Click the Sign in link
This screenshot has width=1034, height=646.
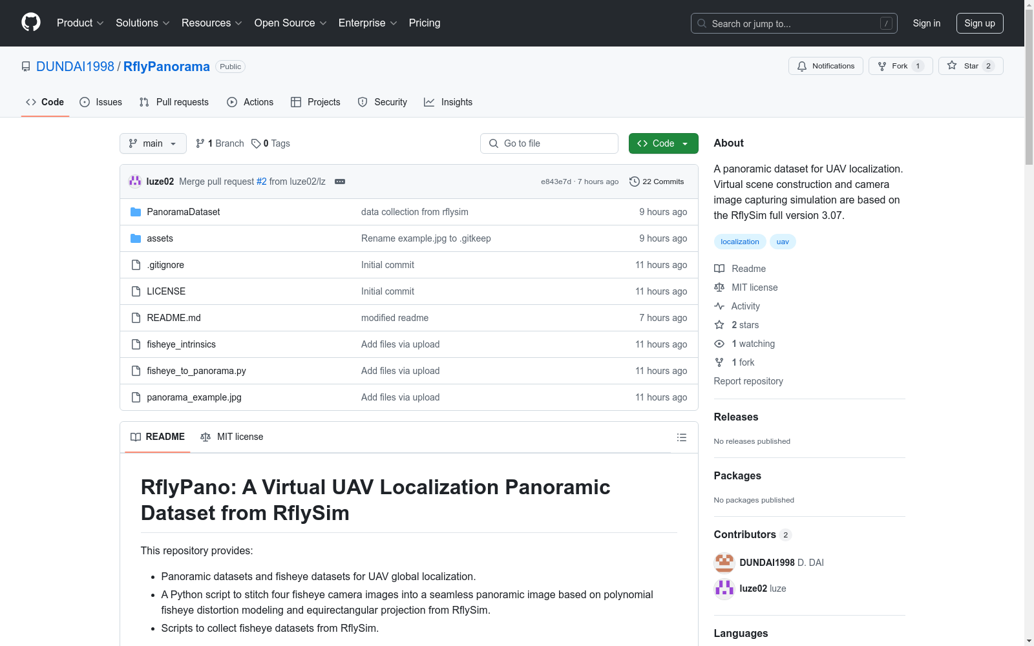point(927,23)
